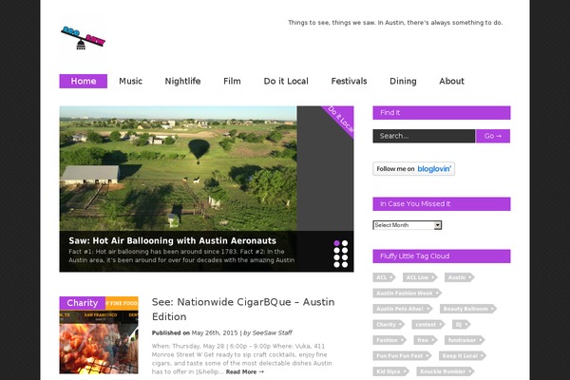Open the Hot Air Ballooning article title
Screen dimensions: 570x380
(x=172, y=240)
